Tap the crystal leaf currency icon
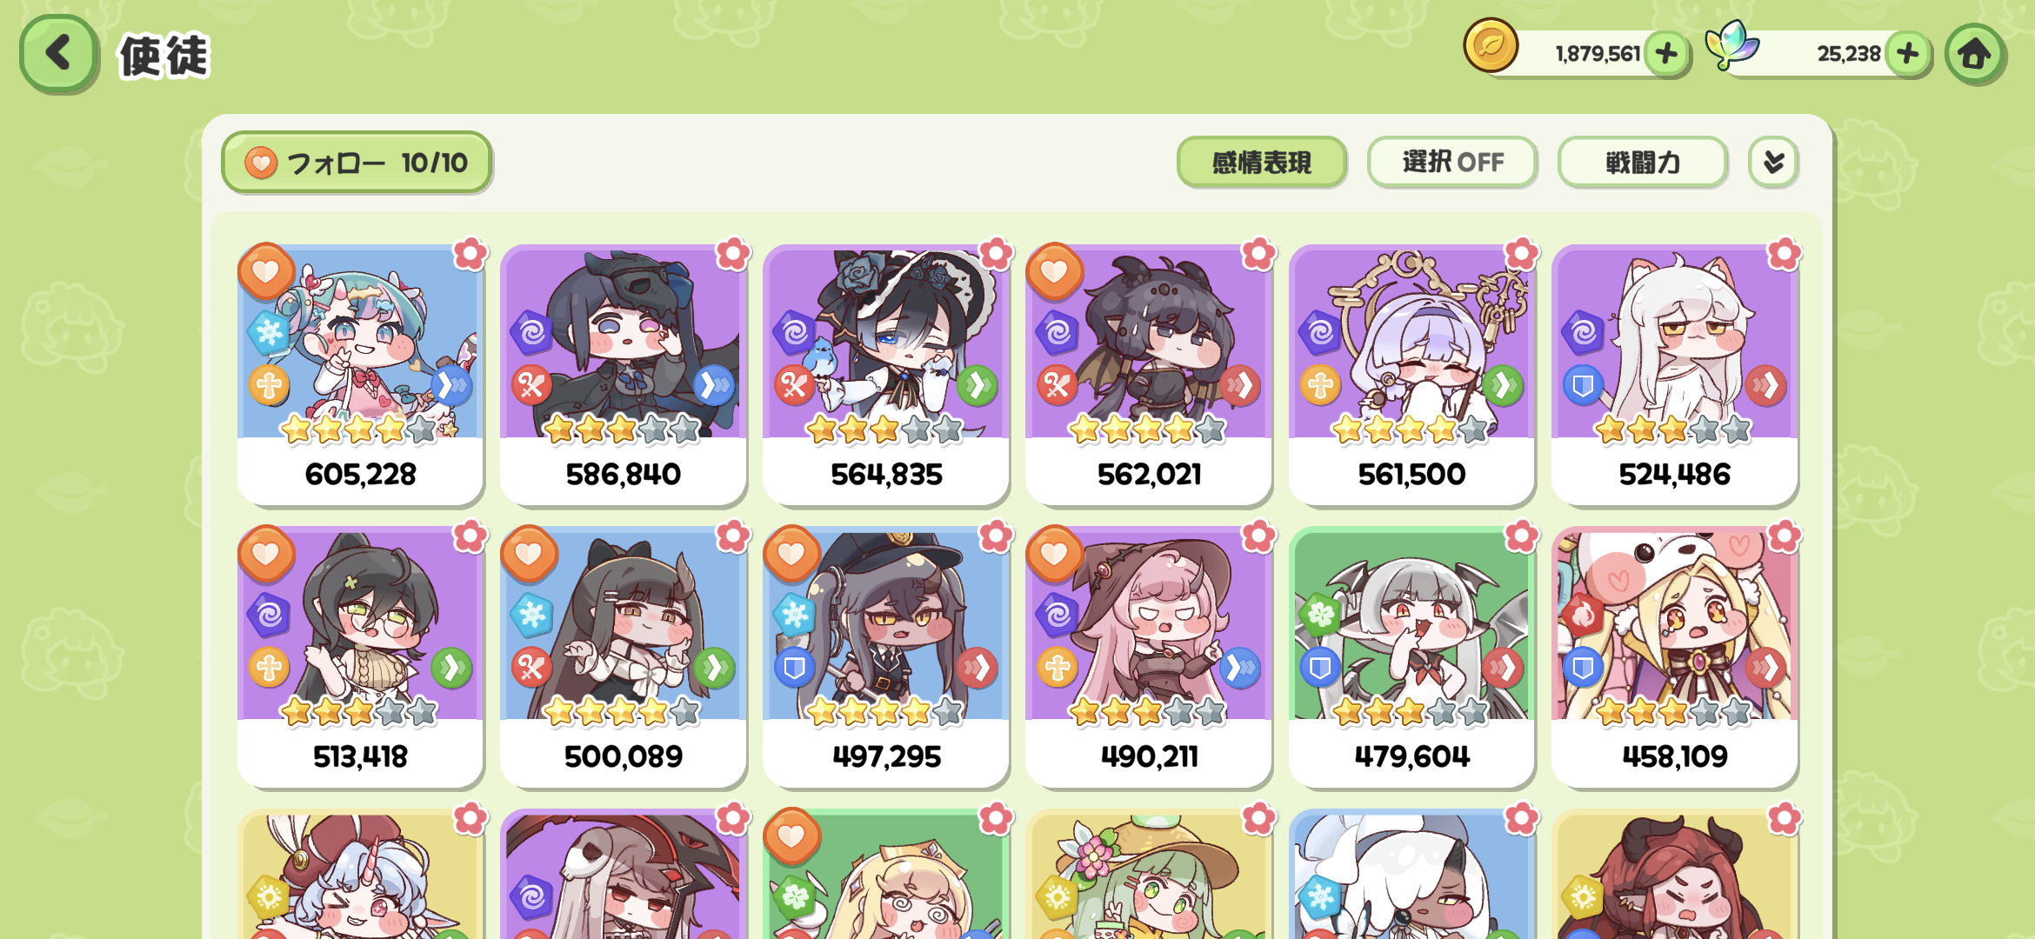 1732,45
